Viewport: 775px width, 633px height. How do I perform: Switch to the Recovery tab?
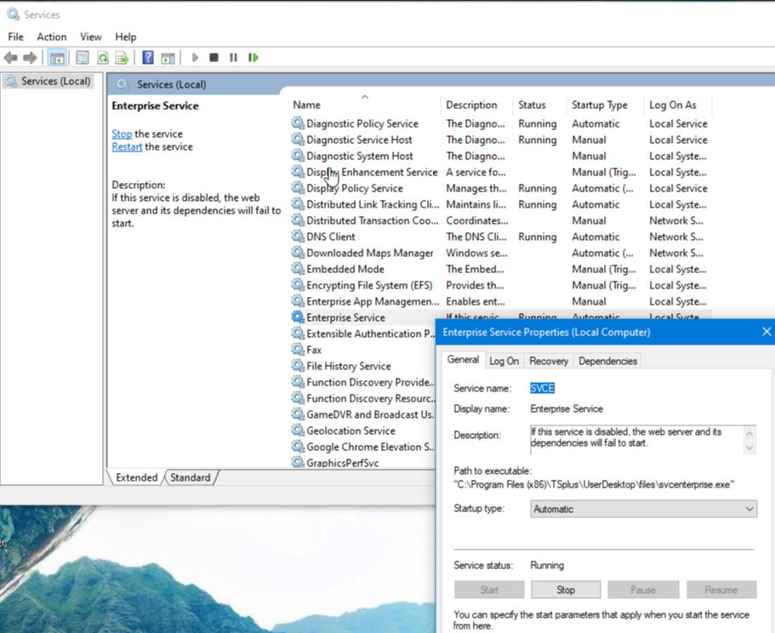pos(548,361)
